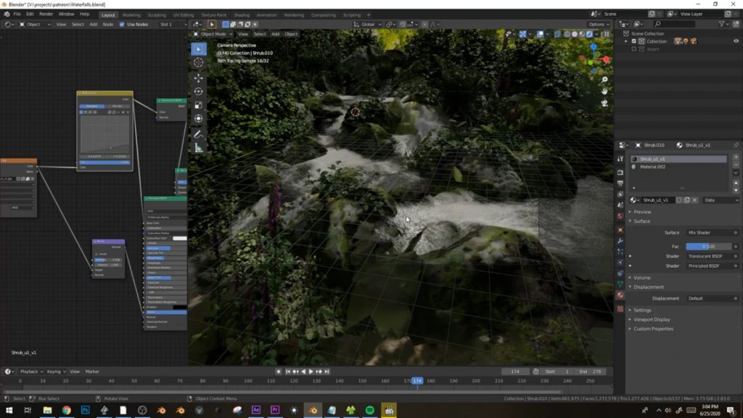Image resolution: width=743 pixels, height=418 pixels.
Task: Open the Render menu in top bar
Action: tap(46, 15)
